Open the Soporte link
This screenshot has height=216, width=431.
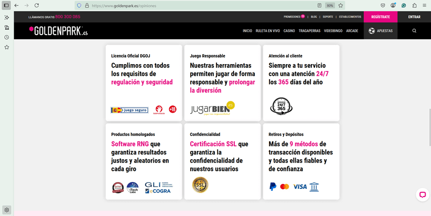click(328, 17)
